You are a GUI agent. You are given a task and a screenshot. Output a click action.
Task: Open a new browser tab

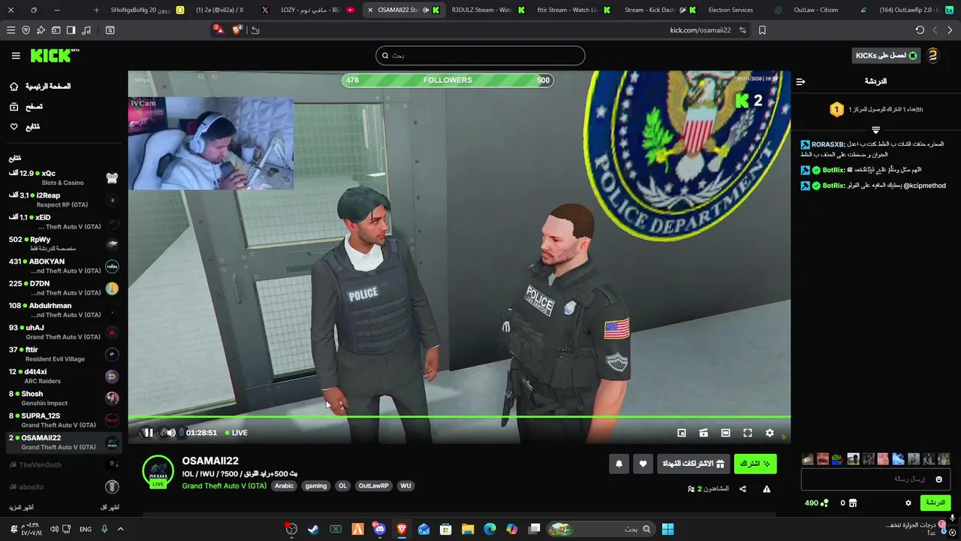coord(96,10)
